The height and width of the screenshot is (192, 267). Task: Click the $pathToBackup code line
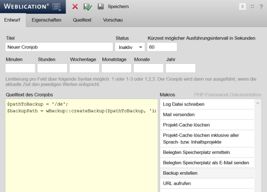(x=38, y=104)
